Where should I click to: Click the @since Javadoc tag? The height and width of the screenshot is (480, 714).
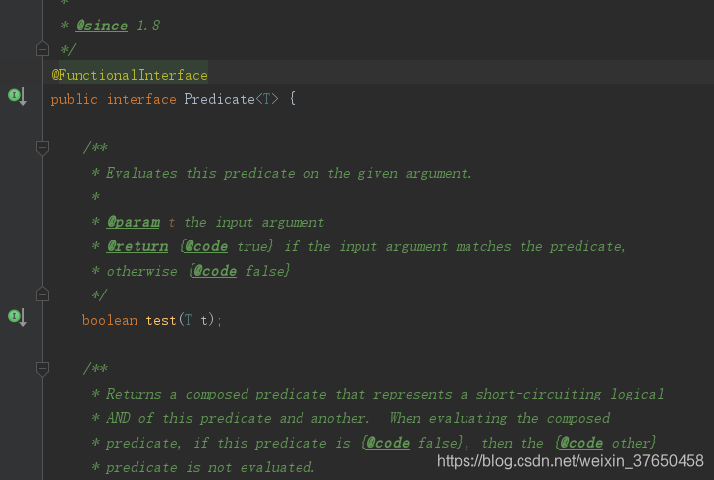coord(101,26)
